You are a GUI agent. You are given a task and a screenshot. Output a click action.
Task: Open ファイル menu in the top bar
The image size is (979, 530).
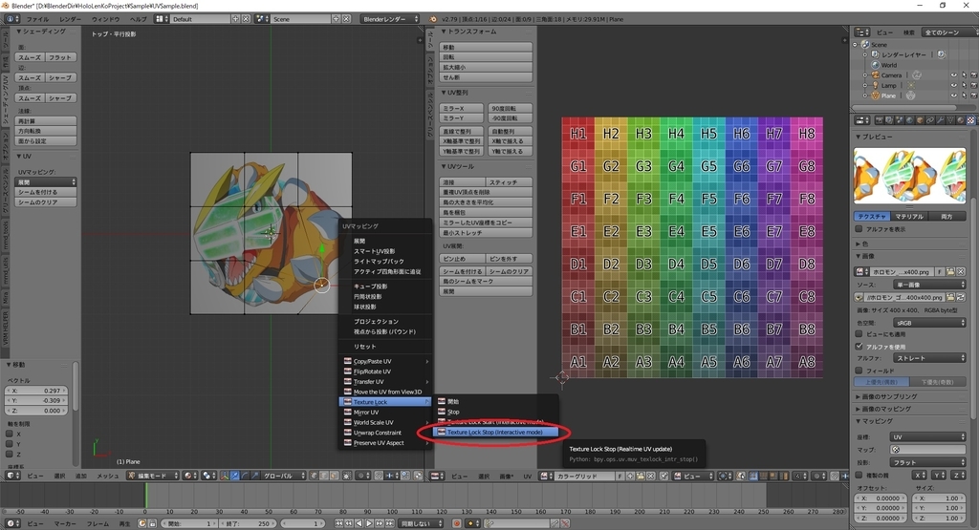click(37, 19)
